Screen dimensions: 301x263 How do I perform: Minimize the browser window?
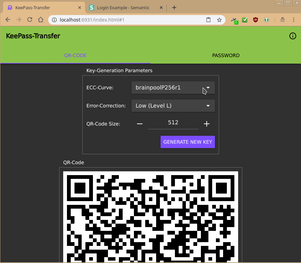coord(279,3)
